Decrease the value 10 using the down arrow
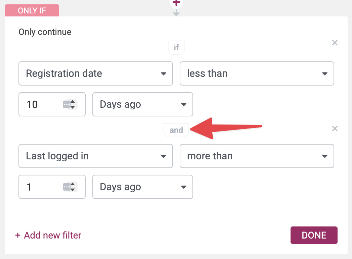Viewport: 352px width, 259px height. coord(73,107)
